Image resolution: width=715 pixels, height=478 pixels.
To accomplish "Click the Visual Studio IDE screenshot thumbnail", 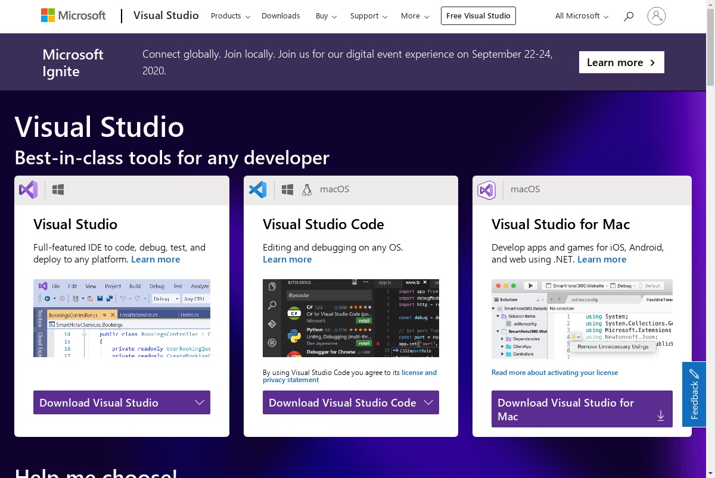I will point(122,318).
